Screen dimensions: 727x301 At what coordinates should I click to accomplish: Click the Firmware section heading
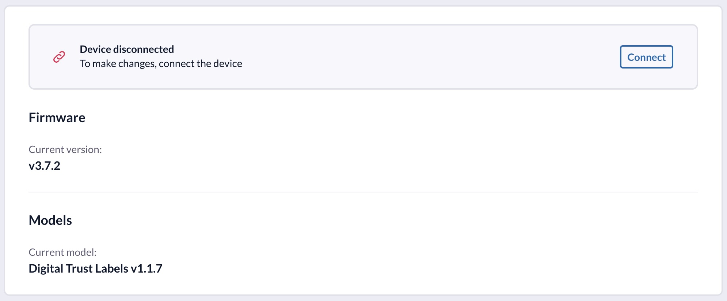57,118
